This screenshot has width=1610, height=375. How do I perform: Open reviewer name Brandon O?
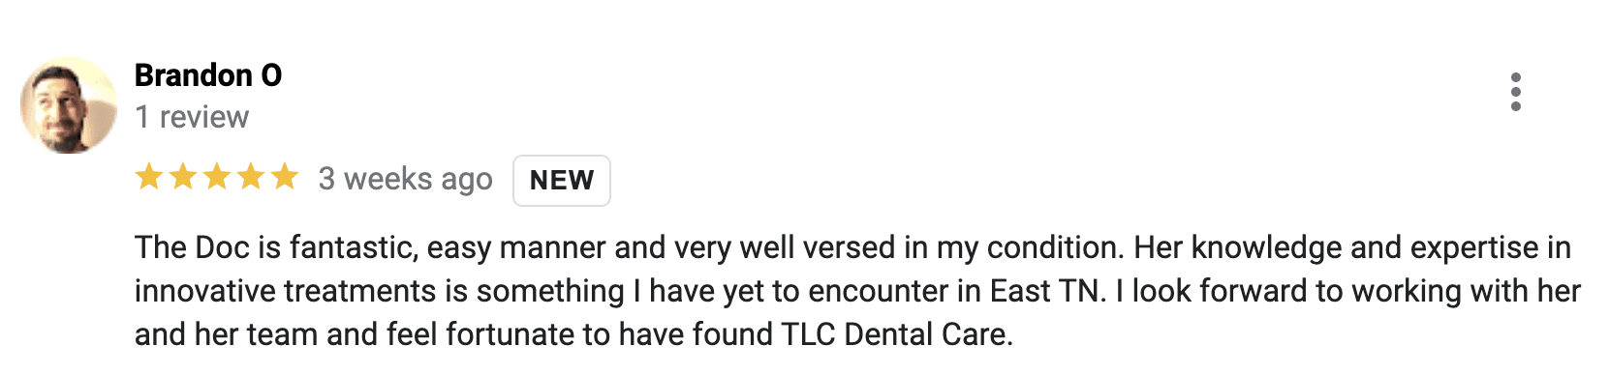pos(208,74)
